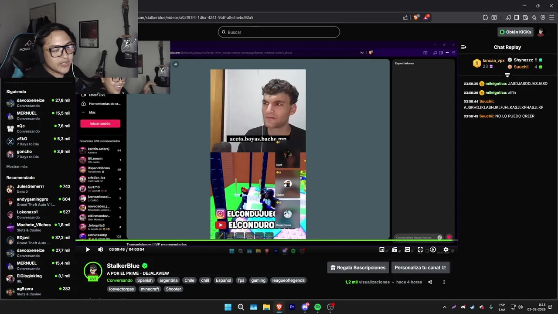Open Windows Start menu
Image resolution: width=558 pixels, height=314 pixels.
pyautogui.click(x=228, y=307)
